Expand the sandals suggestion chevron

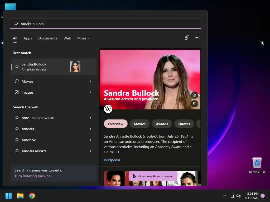90,129
